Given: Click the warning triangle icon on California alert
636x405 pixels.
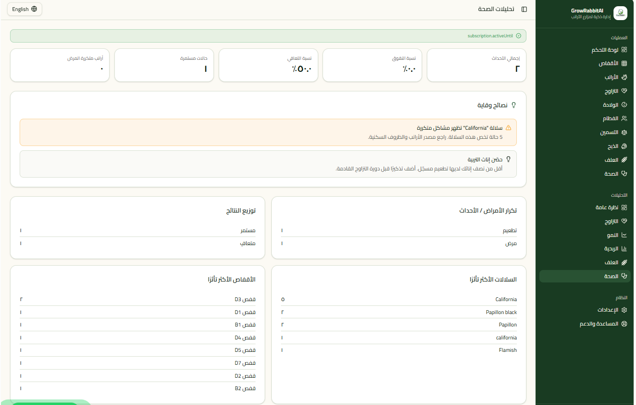Looking at the screenshot, I should point(508,128).
